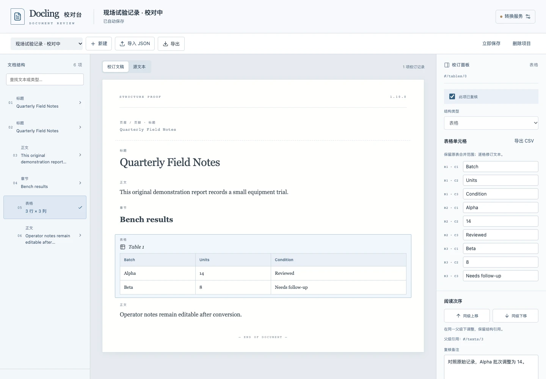
Task: Click the R2 · C3 field containing Reviewed
Action: coord(500,235)
